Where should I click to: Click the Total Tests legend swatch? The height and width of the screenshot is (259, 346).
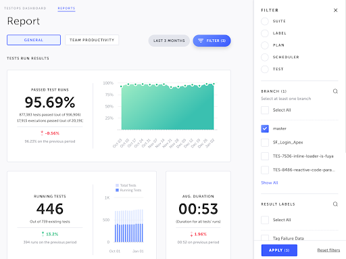coord(117,185)
